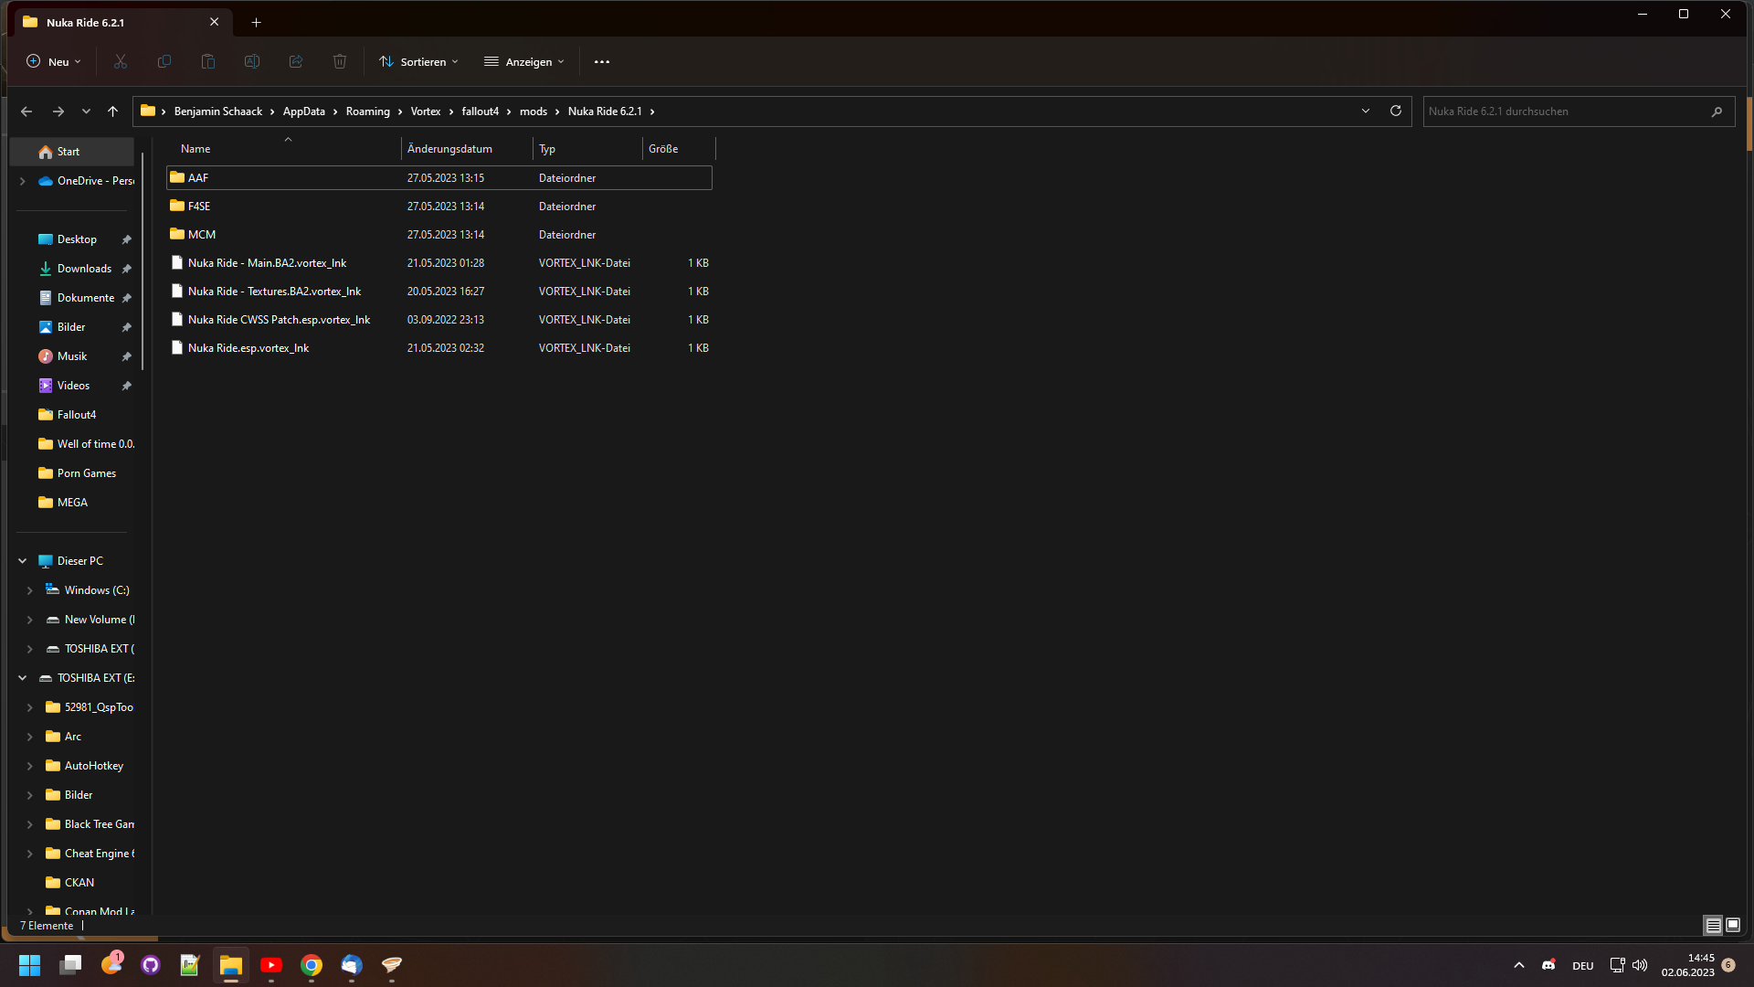Image resolution: width=1754 pixels, height=987 pixels.
Task: Open Windows Start menu
Action: click(30, 965)
